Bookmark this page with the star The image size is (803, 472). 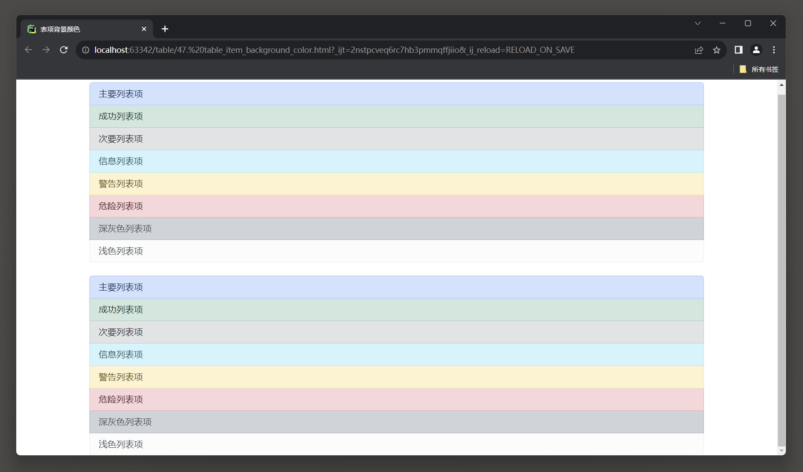pos(717,50)
